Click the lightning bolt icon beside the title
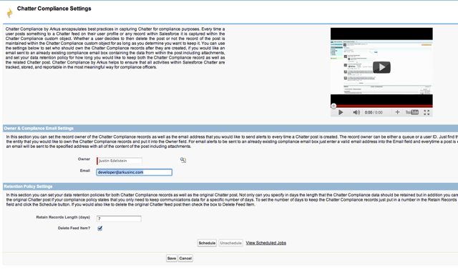This screenshot has width=458, height=270. 9,13
